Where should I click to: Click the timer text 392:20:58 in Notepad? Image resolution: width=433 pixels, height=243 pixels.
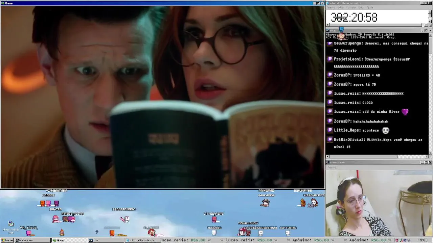(354, 17)
